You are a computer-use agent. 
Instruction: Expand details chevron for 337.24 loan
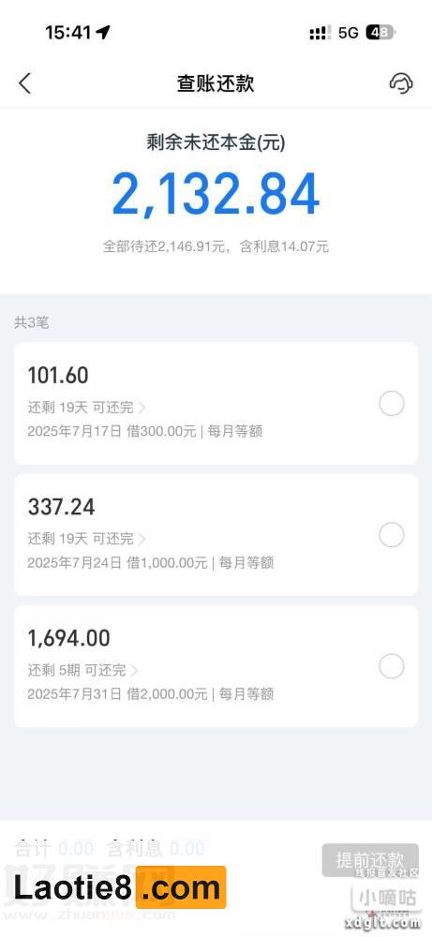pyautogui.click(x=142, y=539)
